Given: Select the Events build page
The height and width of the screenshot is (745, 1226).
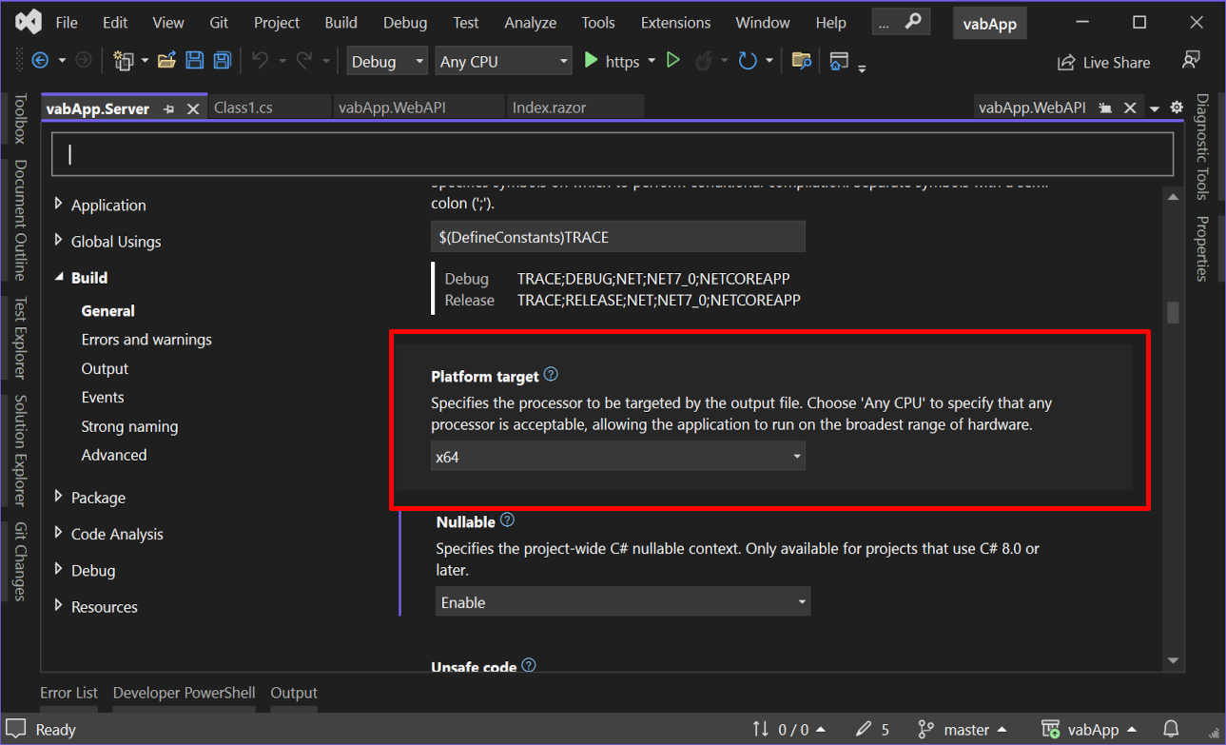Looking at the screenshot, I should click(x=103, y=397).
